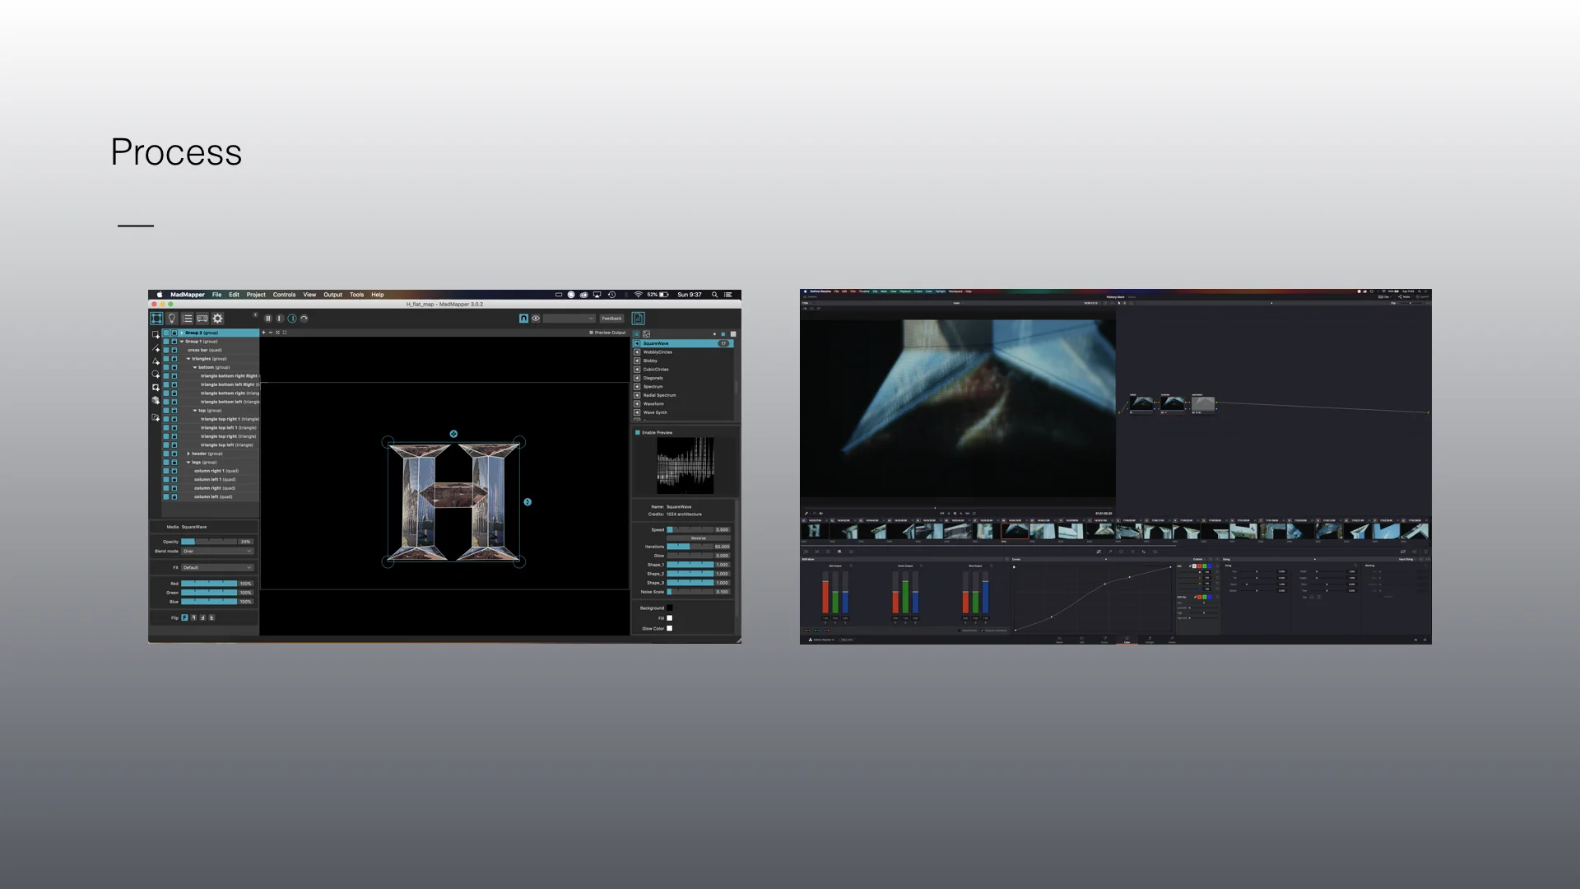This screenshot has width=1580, height=889.
Task: Click the surfaces mode icon in toolbar
Action: click(156, 319)
